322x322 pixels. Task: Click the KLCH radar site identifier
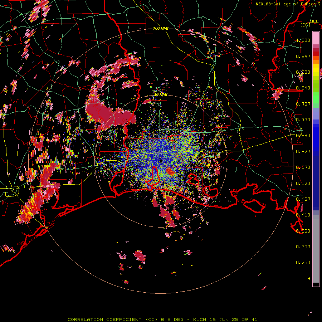point(200,319)
